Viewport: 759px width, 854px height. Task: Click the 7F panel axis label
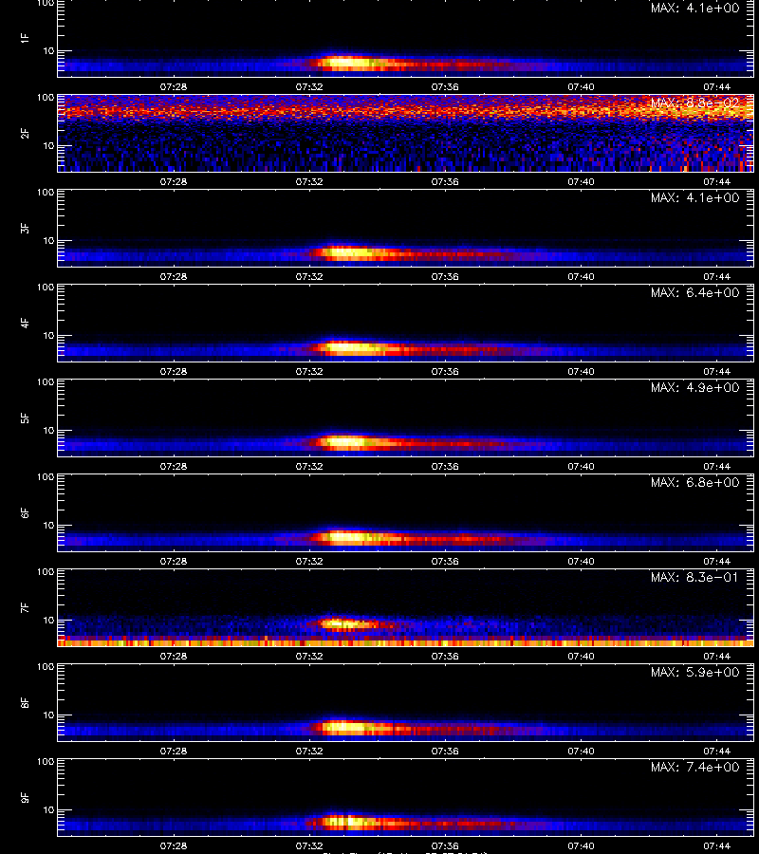[25, 607]
